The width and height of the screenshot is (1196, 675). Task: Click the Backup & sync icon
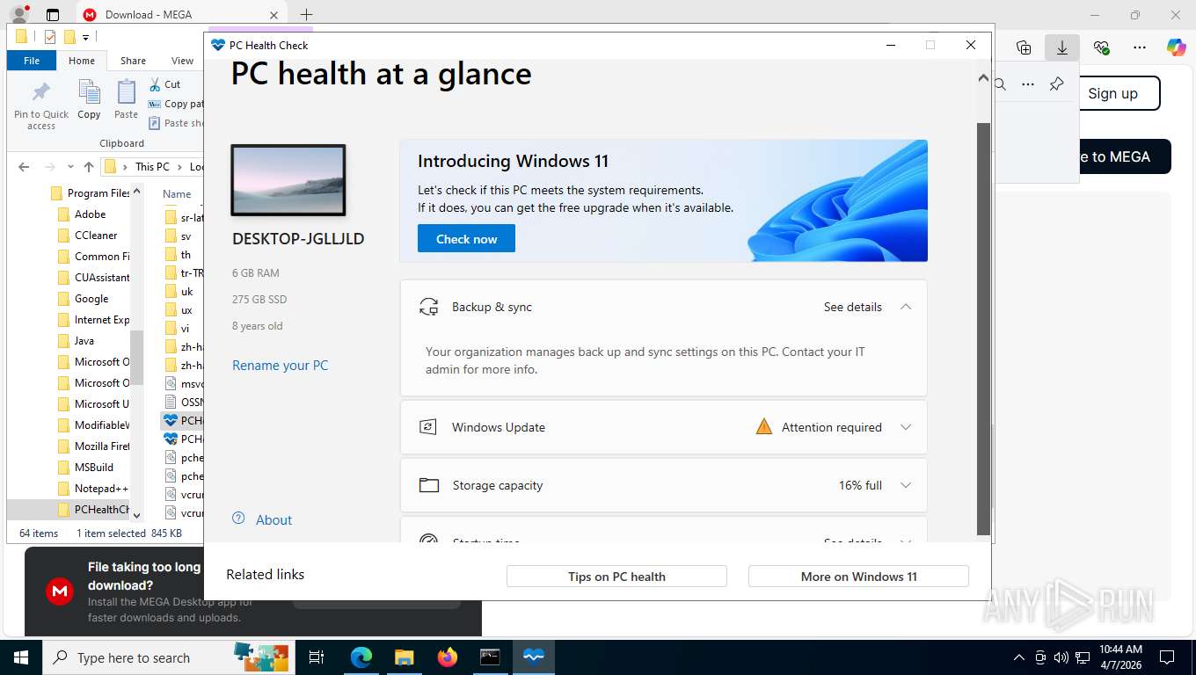point(428,307)
